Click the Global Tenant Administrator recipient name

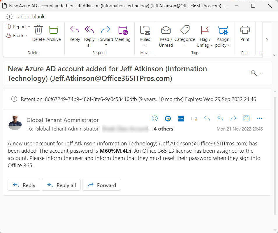(x=67, y=129)
